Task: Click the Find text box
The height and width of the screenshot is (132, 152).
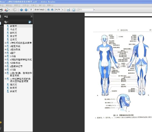Action: point(86,10)
